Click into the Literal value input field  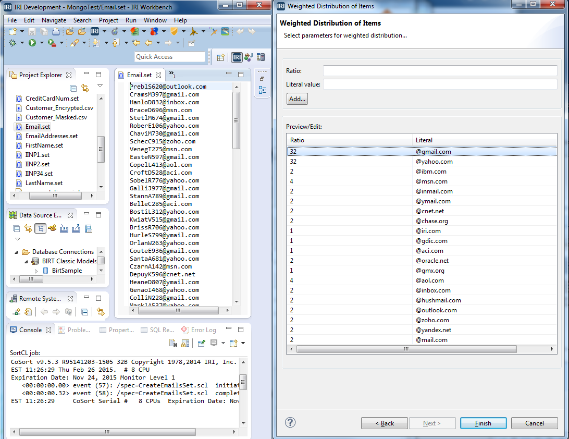440,84
